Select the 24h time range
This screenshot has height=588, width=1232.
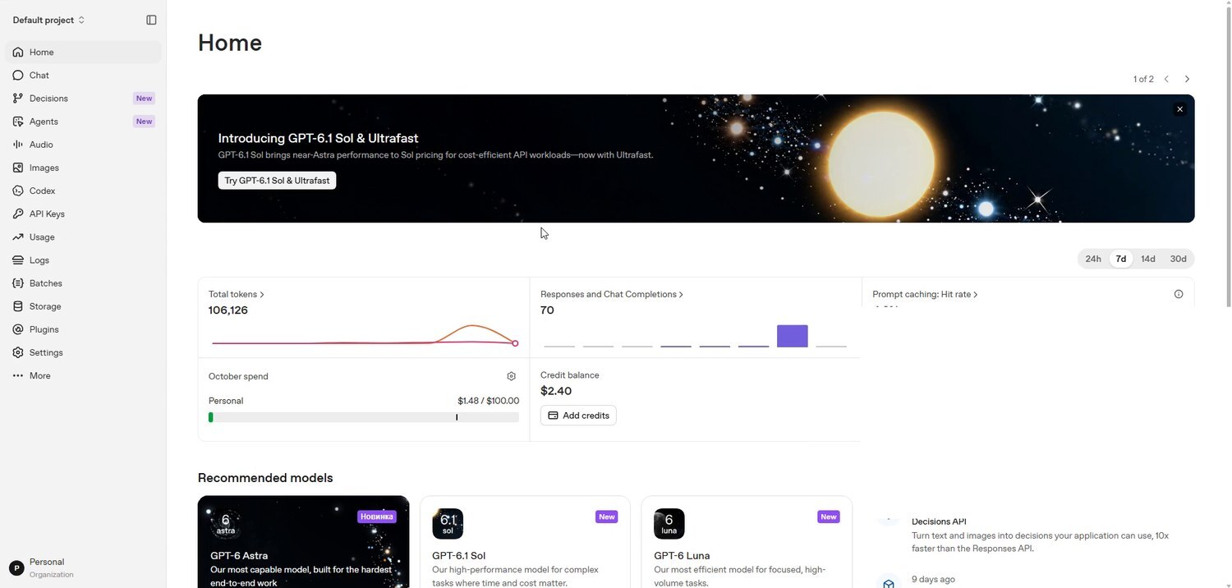coord(1093,259)
